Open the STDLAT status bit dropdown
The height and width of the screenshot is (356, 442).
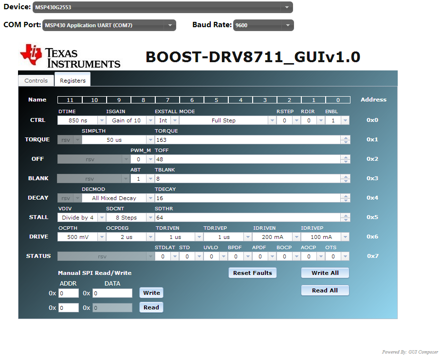point(166,256)
